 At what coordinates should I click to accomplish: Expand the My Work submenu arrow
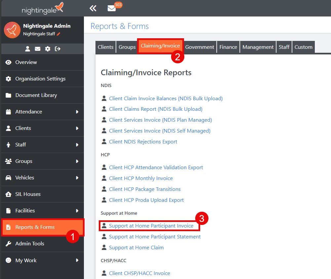coord(77,260)
